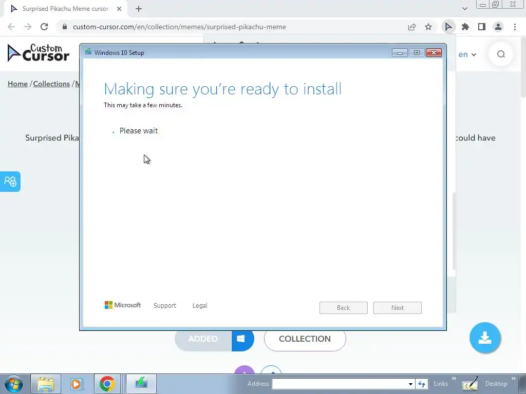Open the COLLECTION button
Viewport: 526px width, 394px height.
pyautogui.click(x=305, y=339)
